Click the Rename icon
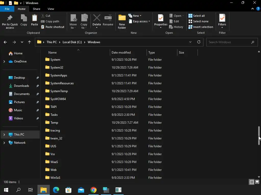The width and height of the screenshot is (261, 195). click(x=108, y=18)
